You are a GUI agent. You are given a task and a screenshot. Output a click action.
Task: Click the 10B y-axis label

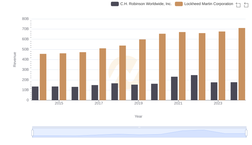click(26, 90)
